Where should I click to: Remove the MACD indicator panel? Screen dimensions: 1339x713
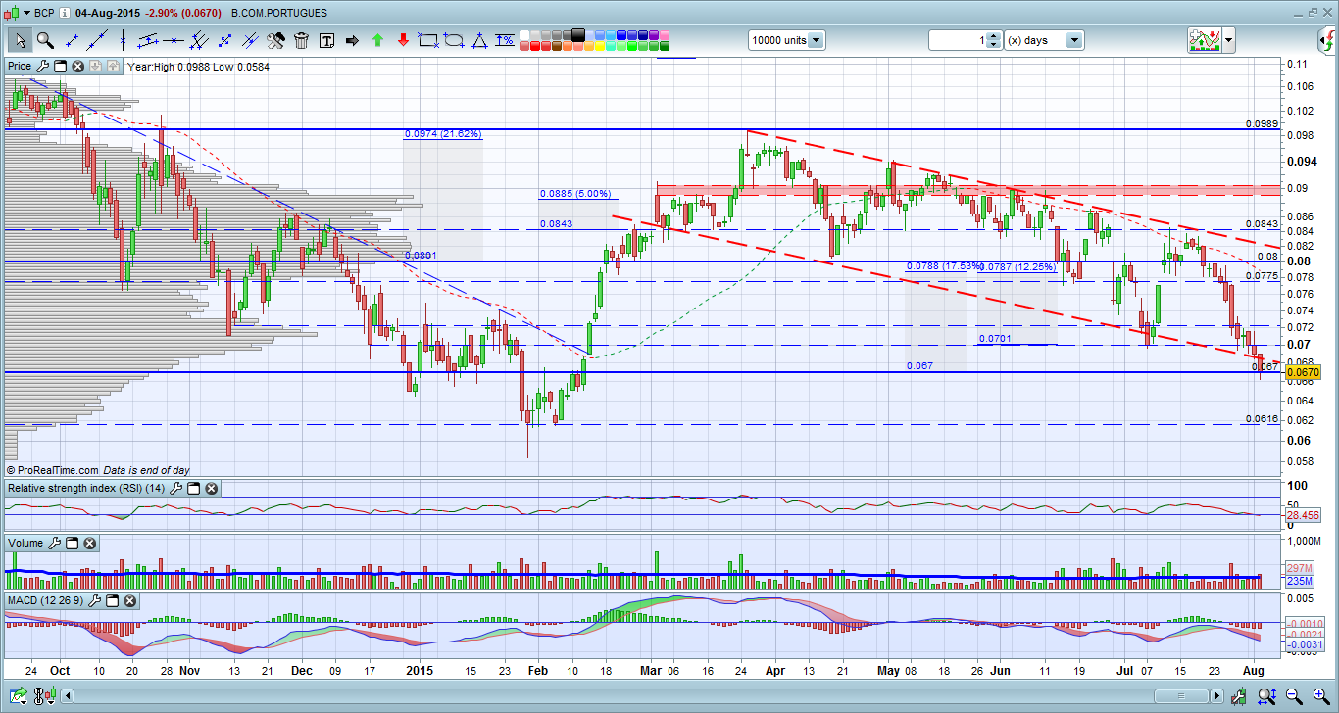[x=128, y=599]
